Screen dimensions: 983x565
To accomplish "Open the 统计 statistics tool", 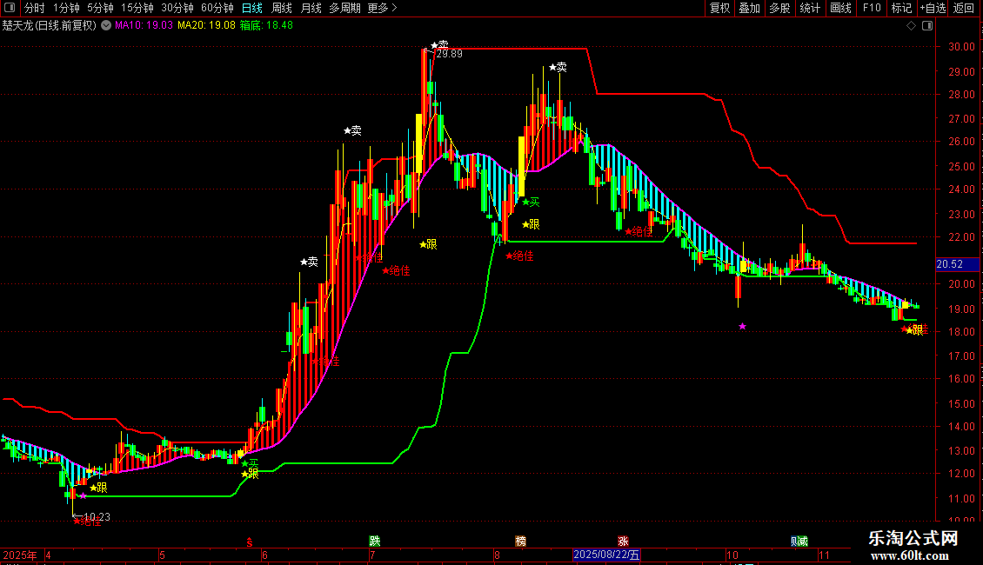I will [810, 8].
